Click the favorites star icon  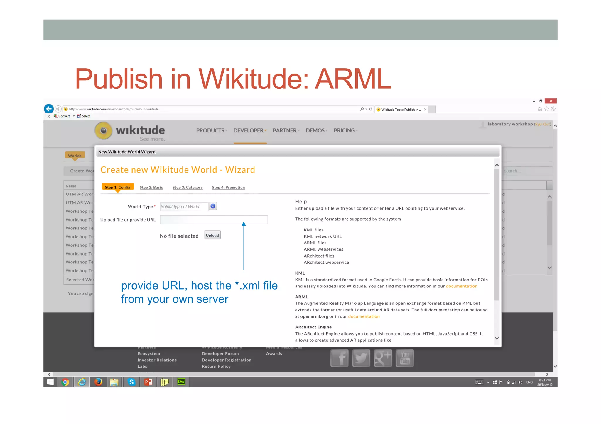click(546, 109)
